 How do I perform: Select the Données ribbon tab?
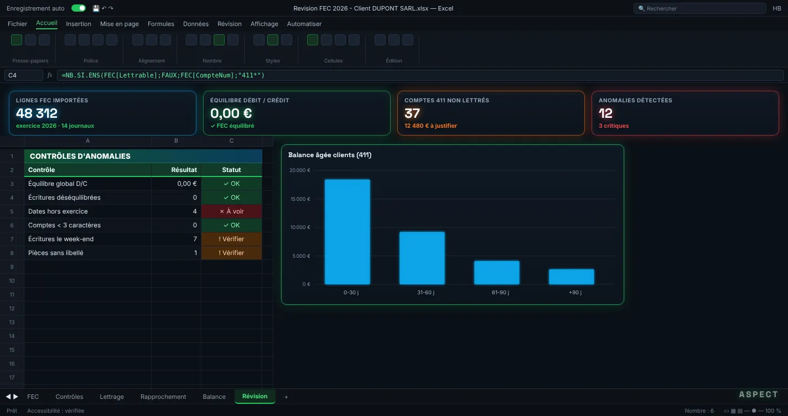pyautogui.click(x=196, y=24)
